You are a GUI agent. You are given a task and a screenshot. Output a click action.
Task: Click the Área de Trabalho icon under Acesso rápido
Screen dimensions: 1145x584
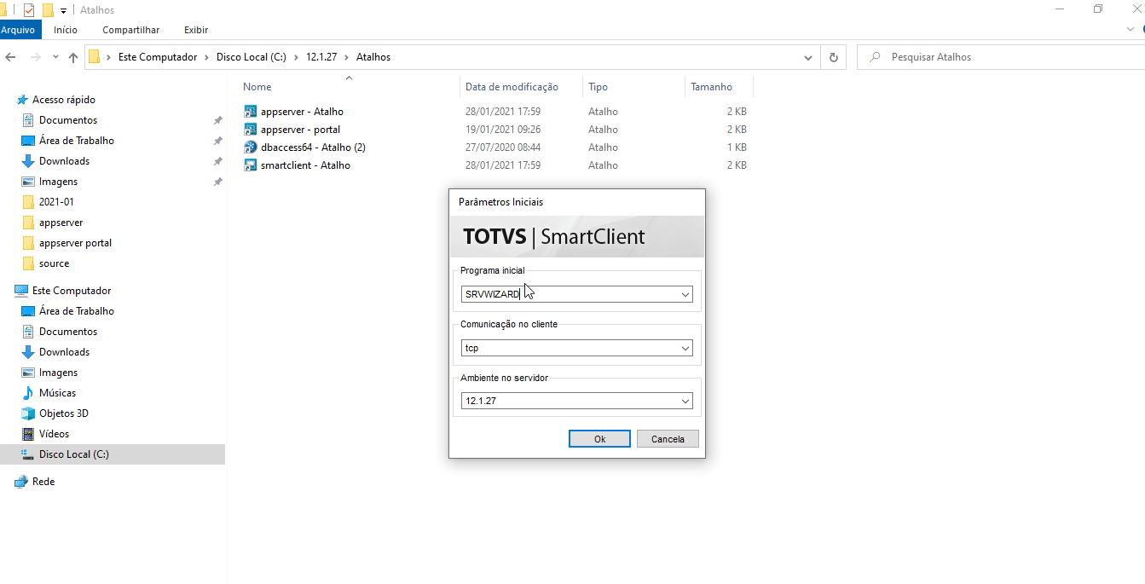pyautogui.click(x=28, y=141)
